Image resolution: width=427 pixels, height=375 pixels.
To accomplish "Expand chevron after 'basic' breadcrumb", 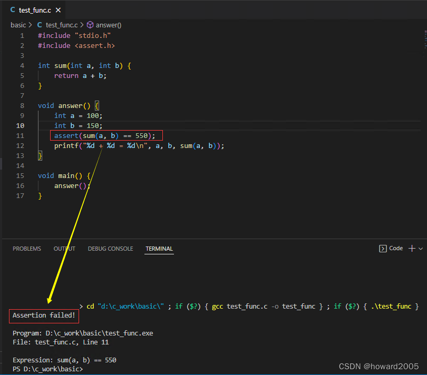I will (x=30, y=25).
